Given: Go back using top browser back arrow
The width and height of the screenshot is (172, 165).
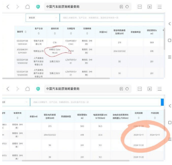Looking at the screenshot, I should click(8, 7).
